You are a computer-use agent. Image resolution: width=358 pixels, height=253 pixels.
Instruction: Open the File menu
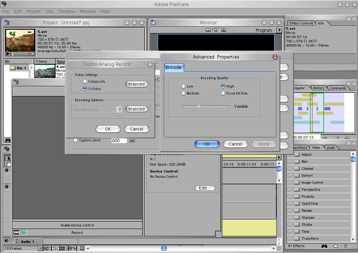pyautogui.click(x=6, y=12)
